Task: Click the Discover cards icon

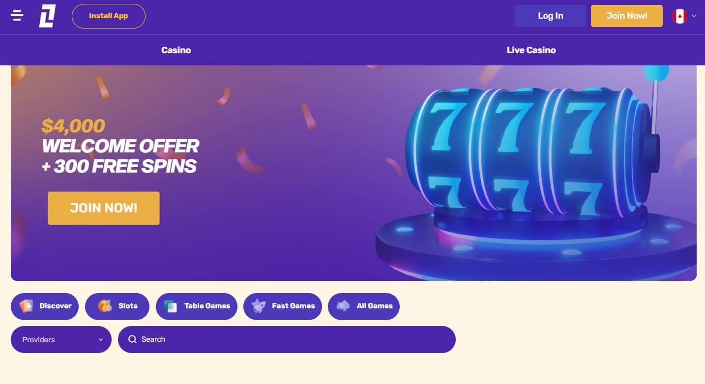Action: coord(26,306)
